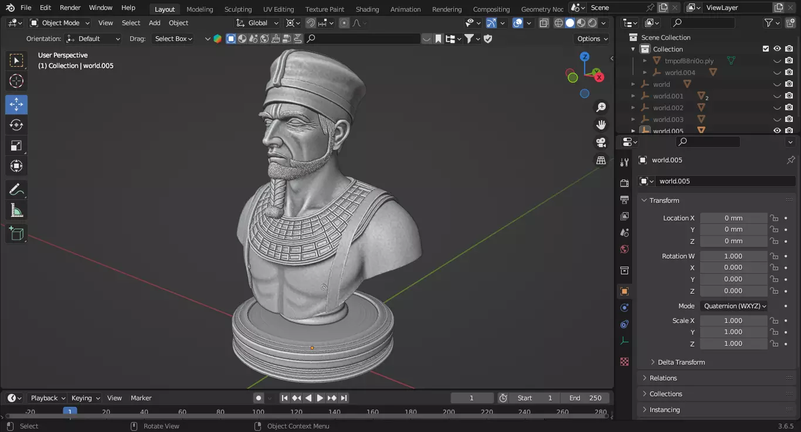The height and width of the screenshot is (432, 801).
Task: Click the Blender logo menu icon
Action: (10, 8)
